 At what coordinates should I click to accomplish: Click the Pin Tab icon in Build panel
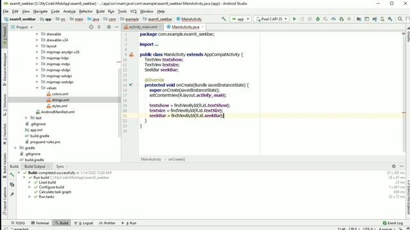[x=12, y=194]
